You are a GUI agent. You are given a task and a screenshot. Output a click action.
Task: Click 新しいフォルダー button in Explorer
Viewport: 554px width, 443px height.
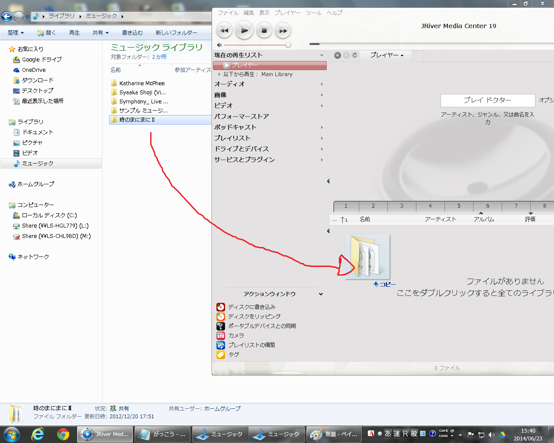pos(176,33)
